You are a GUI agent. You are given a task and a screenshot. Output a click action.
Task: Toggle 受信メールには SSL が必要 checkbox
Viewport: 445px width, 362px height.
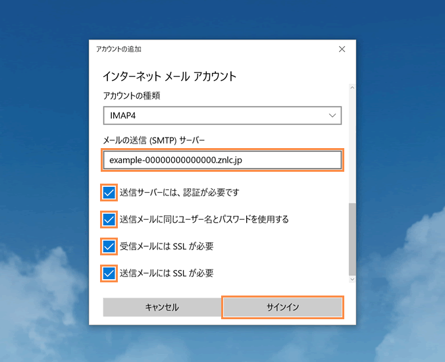(x=109, y=246)
